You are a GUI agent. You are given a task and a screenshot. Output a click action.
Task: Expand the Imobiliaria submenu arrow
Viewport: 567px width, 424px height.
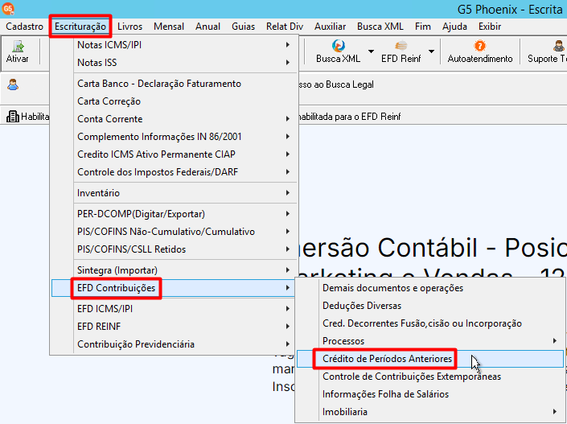pos(555,412)
